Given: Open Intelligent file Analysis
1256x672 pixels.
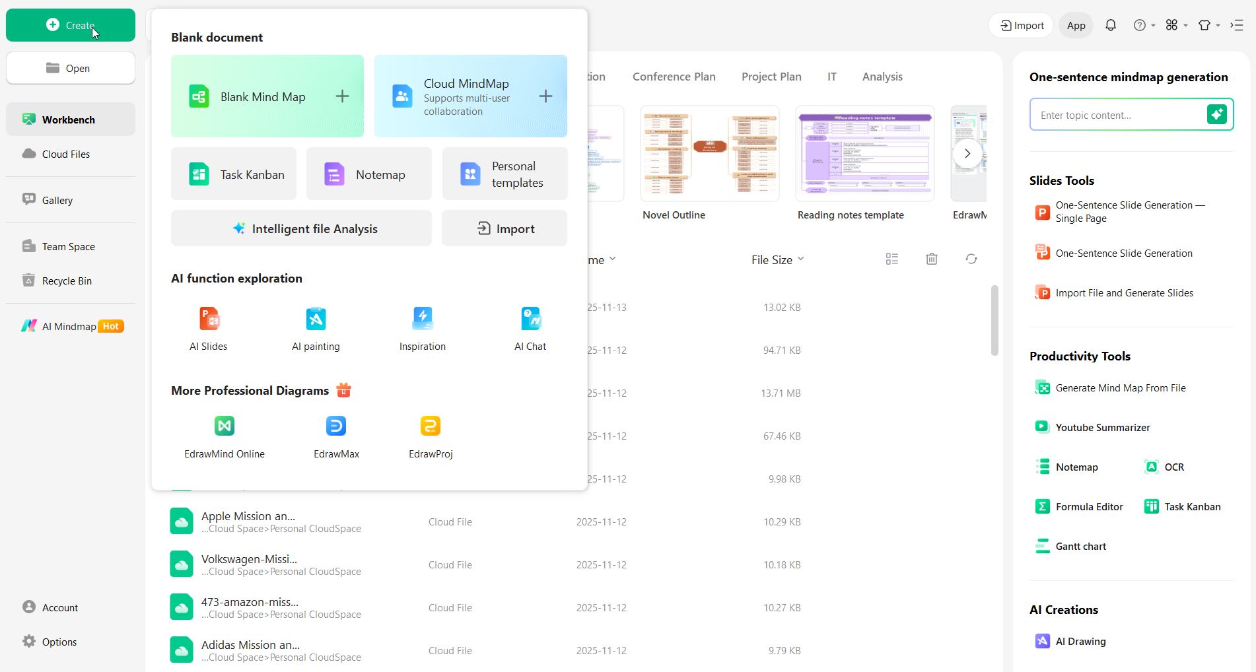Looking at the screenshot, I should click(x=301, y=228).
